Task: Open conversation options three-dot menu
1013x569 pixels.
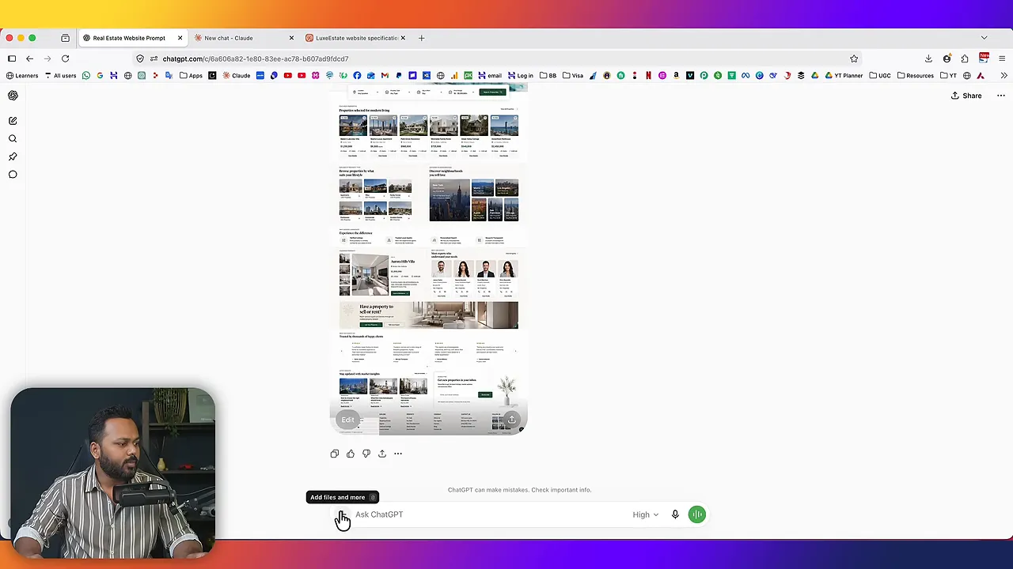Action: click(1001, 96)
